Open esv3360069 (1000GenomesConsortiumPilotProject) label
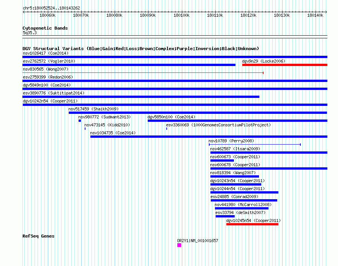The height and width of the screenshot is (266, 338). (x=218, y=125)
